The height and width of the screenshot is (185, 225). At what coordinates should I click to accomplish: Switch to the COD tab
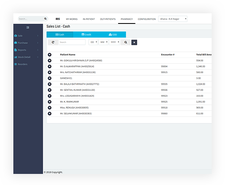click(113, 35)
